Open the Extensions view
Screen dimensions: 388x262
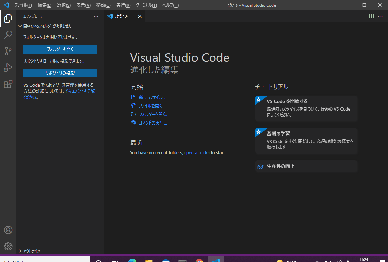pos(8,84)
